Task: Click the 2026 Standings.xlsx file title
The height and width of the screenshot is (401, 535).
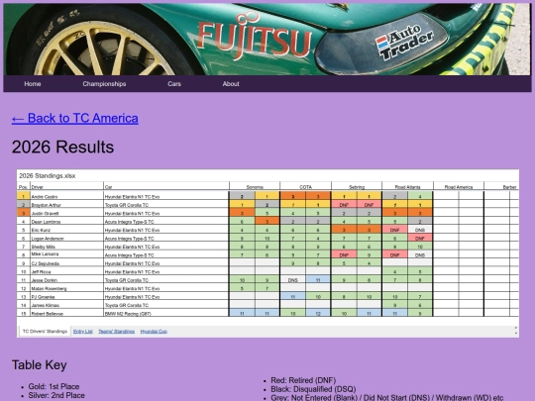Action: click(x=48, y=176)
